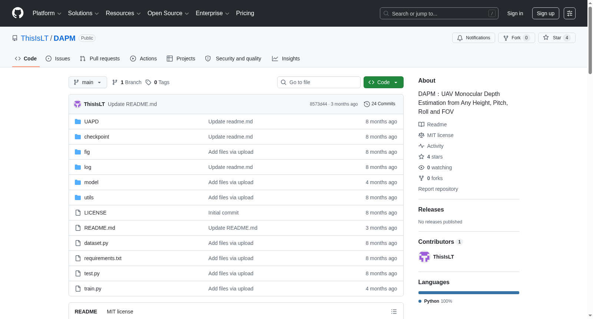Click the Readme book icon
Image resolution: width=593 pixels, height=319 pixels.
point(421,124)
